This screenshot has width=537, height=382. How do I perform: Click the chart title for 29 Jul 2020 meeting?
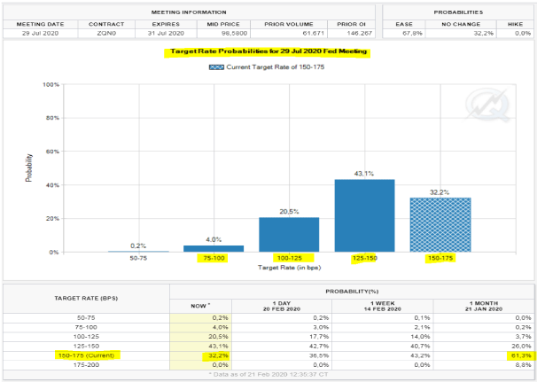point(267,52)
